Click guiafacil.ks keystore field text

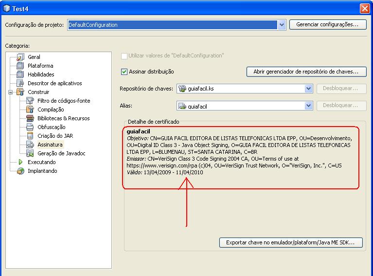200,89
